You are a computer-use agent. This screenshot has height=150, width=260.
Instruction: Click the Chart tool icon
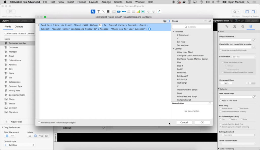tap(138, 12)
